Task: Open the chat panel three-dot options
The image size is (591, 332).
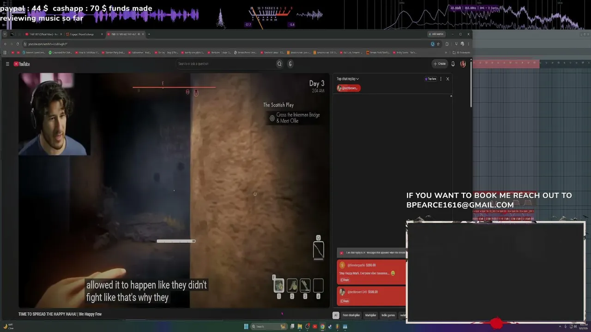Action: pyautogui.click(x=441, y=79)
